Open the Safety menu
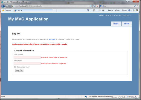 (117, 10)
